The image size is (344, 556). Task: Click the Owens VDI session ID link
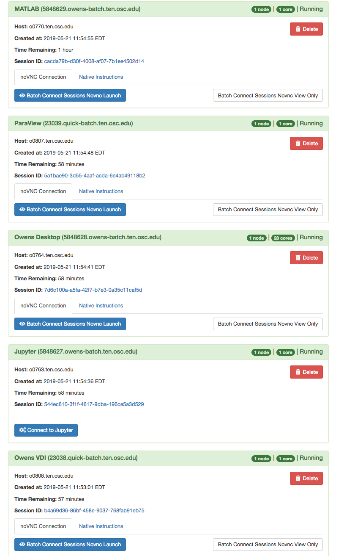click(94, 510)
